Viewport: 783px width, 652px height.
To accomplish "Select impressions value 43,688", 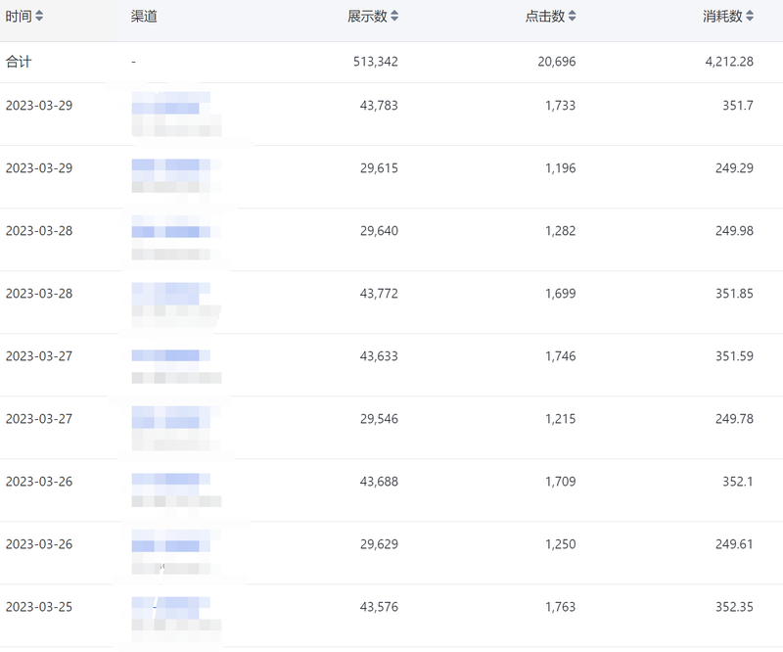I will coord(379,482).
